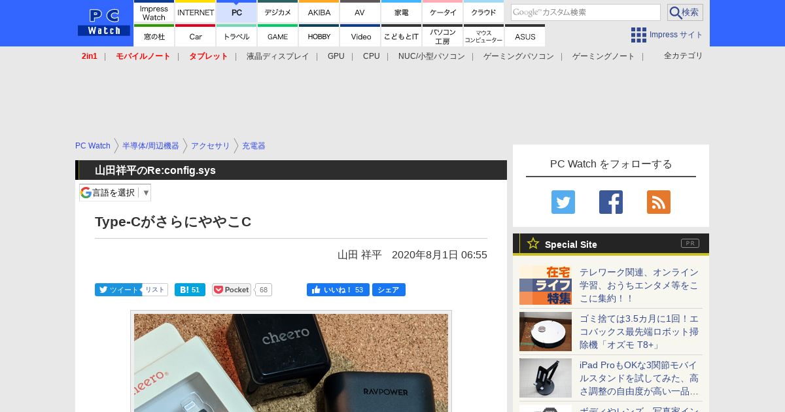The height and width of the screenshot is (412, 785).
Task: Focus the Google custom search field
Action: tap(585, 12)
